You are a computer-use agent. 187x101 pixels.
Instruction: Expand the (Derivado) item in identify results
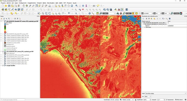(x=145, y=27)
